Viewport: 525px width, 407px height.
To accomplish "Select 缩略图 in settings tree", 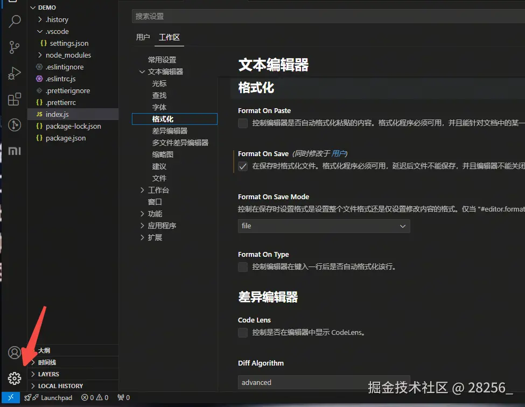I will (163, 155).
